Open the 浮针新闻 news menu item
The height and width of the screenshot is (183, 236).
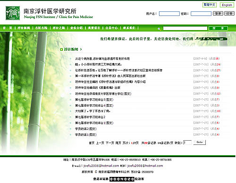(x=24, y=28)
